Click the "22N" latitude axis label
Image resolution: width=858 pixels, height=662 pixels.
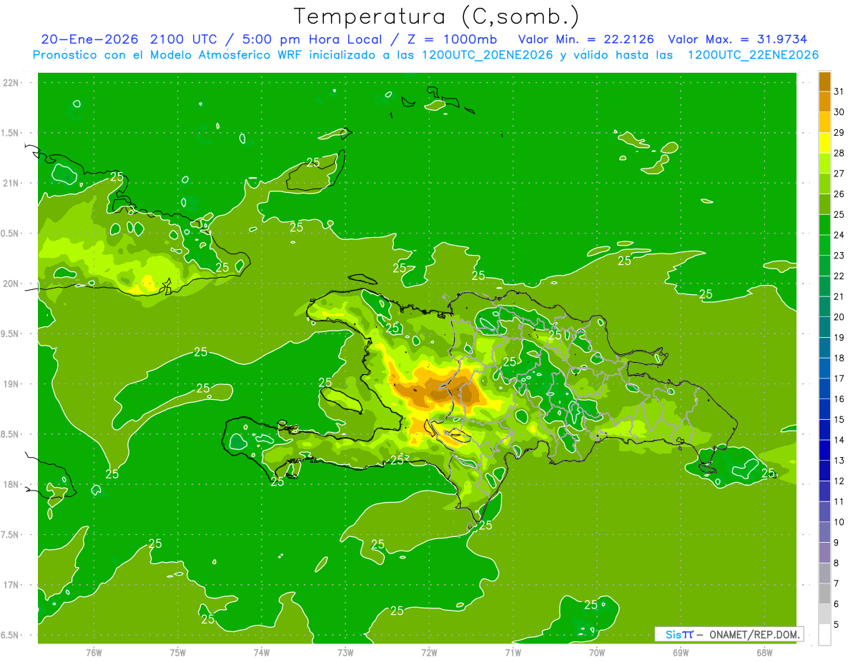tap(11, 83)
